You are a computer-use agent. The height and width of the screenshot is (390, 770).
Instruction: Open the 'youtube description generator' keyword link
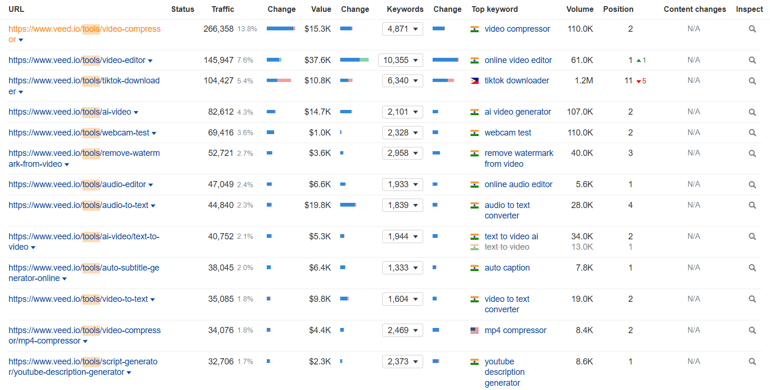505,372
